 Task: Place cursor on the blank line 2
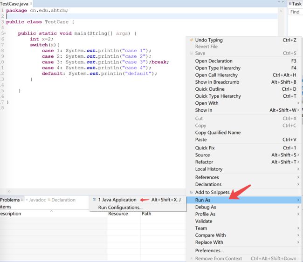(x=142, y=16)
